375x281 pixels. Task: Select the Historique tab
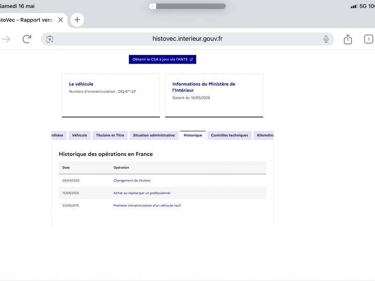coord(193,135)
